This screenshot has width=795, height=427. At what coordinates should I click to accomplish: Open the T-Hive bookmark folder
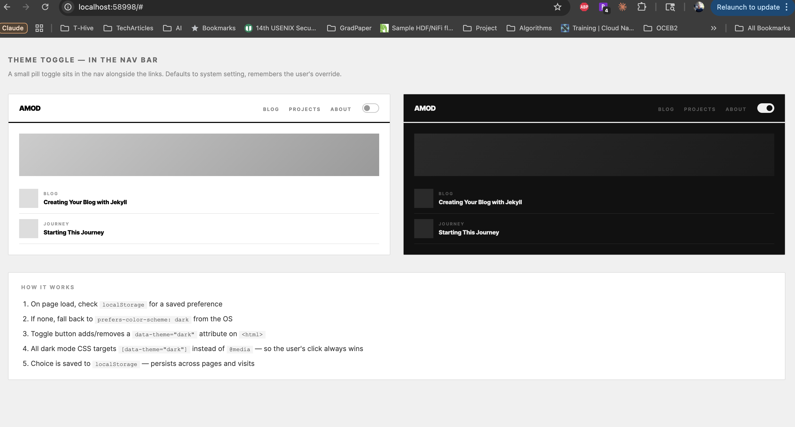[77, 28]
